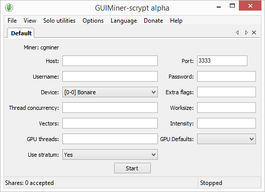Minimize the GUIMiner window
Viewport: 265px width, 192px height.
pyautogui.click(x=219, y=7)
